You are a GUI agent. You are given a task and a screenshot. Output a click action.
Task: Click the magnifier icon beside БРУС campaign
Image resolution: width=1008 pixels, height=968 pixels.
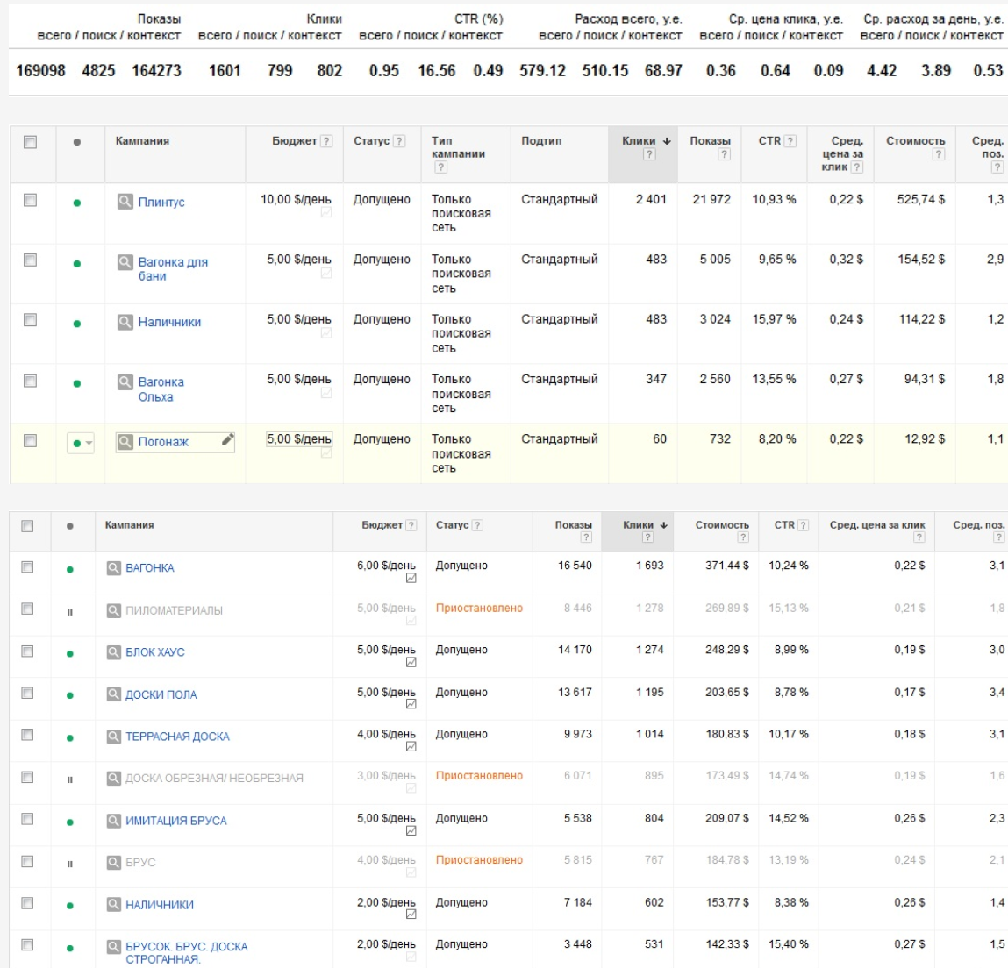(x=114, y=863)
